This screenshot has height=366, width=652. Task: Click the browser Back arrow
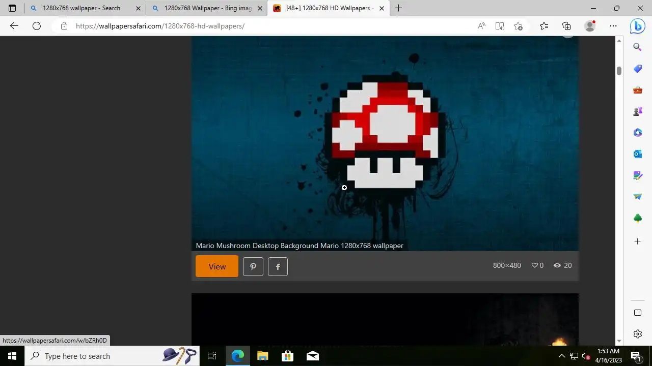click(x=14, y=26)
